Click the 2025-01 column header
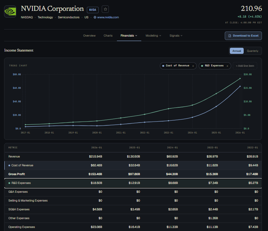 click(135, 148)
